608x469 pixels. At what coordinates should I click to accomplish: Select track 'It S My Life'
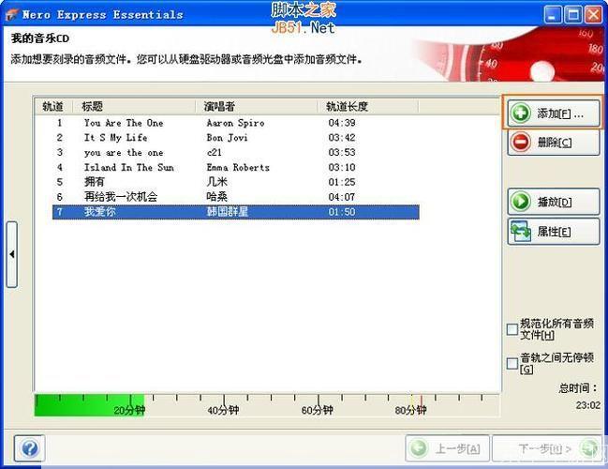coord(236,138)
